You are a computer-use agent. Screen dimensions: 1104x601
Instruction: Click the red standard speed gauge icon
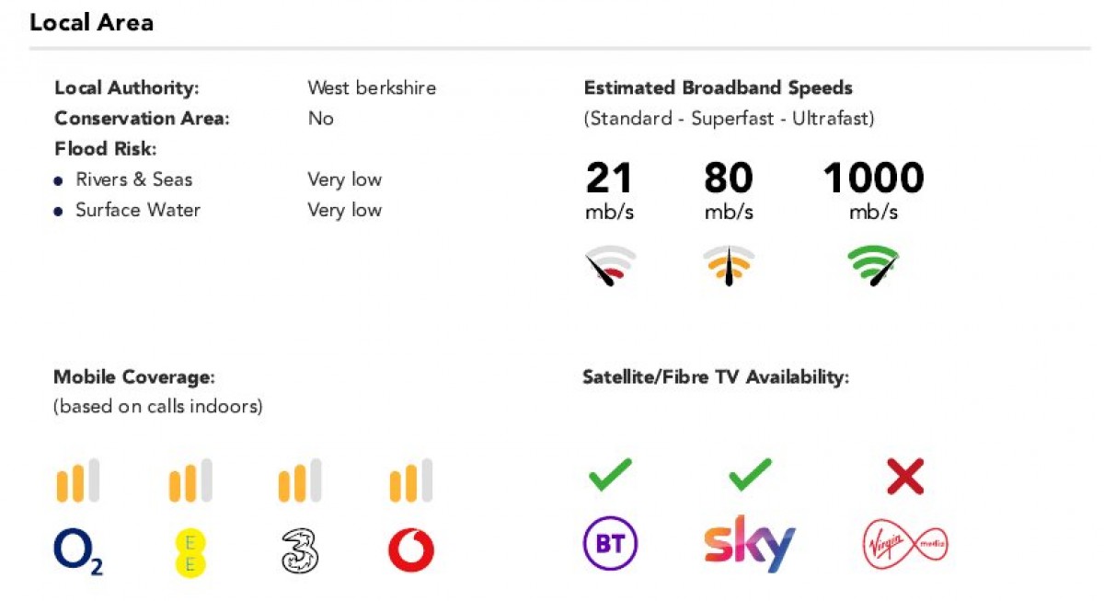point(610,266)
